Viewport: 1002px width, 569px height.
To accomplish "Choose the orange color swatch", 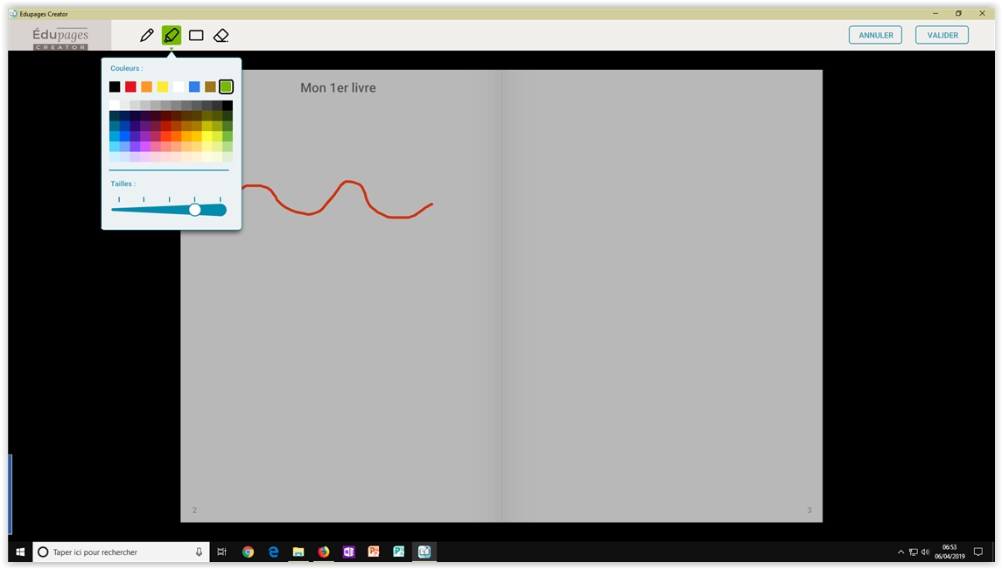I will pyautogui.click(x=146, y=87).
